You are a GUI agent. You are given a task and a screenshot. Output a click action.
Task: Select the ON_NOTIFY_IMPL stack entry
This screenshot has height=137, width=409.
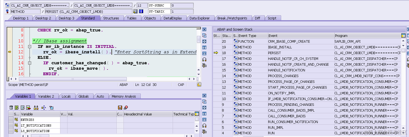tap(307, 93)
